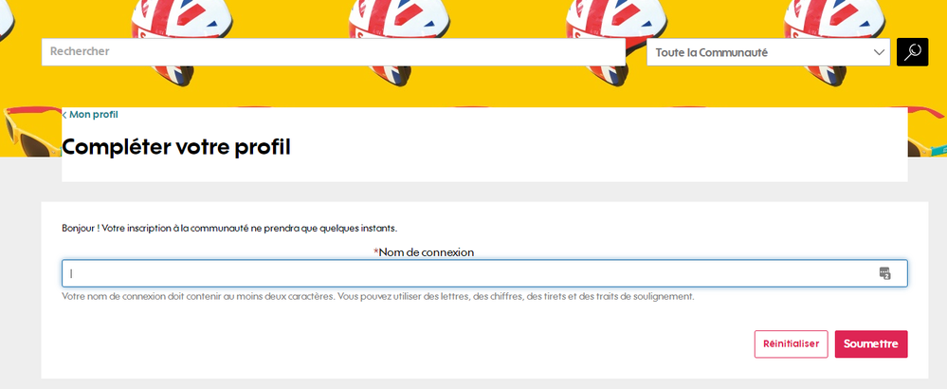947x389 pixels.
Task: Click the login name requirements hint text
Action: [377, 296]
